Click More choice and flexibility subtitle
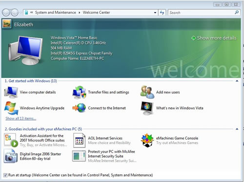 tap(109, 143)
